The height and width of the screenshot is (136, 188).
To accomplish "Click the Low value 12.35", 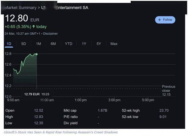I will (x=38, y=123).
